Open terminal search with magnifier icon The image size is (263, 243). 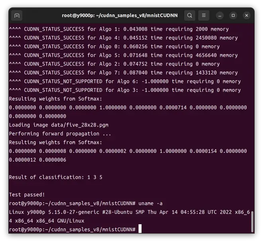coord(190,16)
